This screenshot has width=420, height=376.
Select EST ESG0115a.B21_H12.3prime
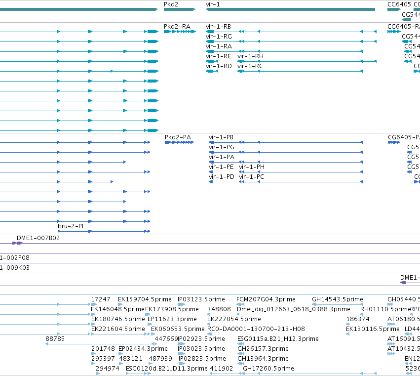278,339
